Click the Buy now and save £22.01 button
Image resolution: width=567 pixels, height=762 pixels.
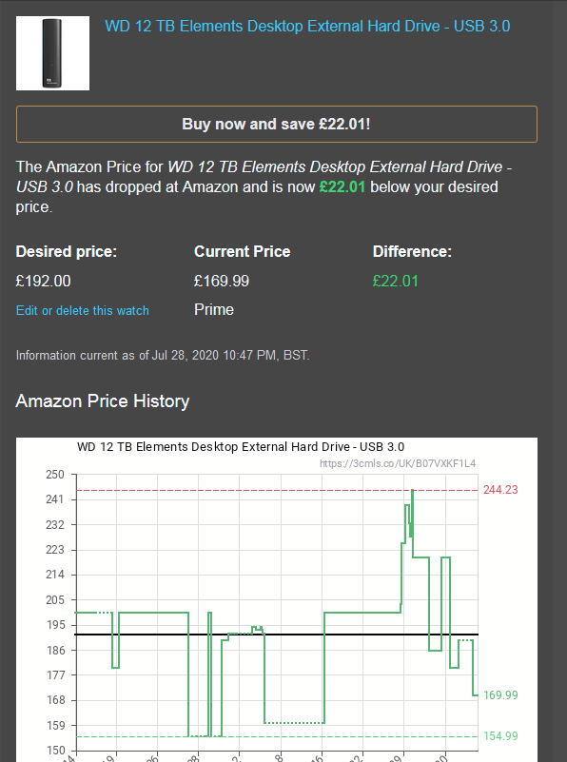pyautogui.click(x=277, y=124)
